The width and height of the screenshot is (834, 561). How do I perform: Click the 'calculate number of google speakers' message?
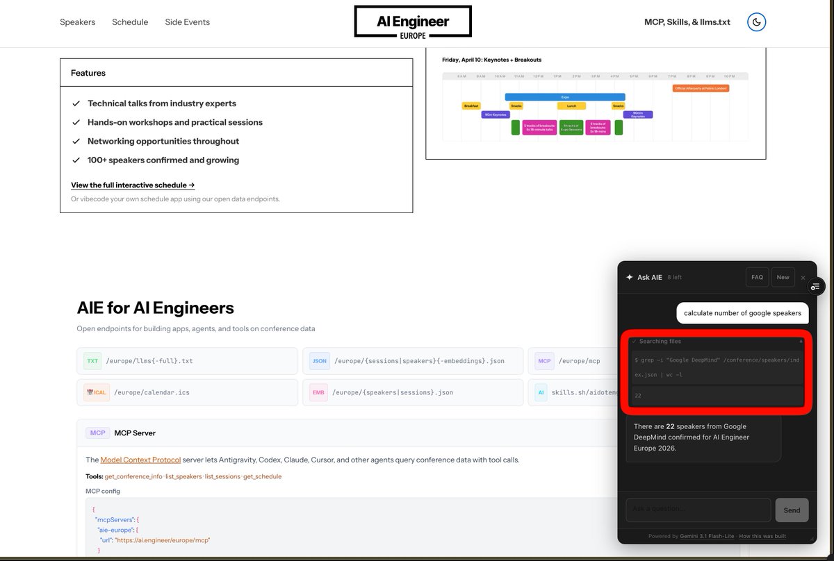click(x=742, y=313)
